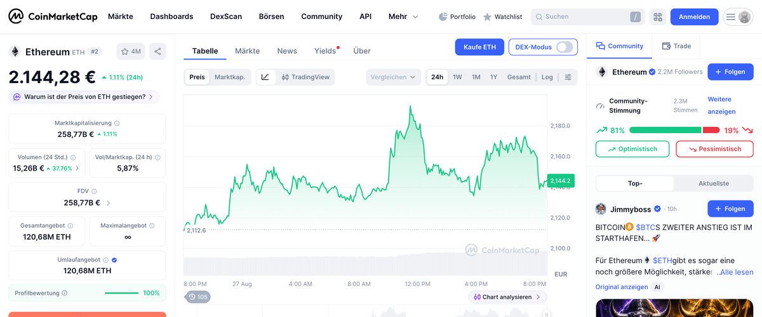Viewport: 762px width, 317px height.
Task: Click the Weitere anzeigen link
Action: click(x=721, y=105)
